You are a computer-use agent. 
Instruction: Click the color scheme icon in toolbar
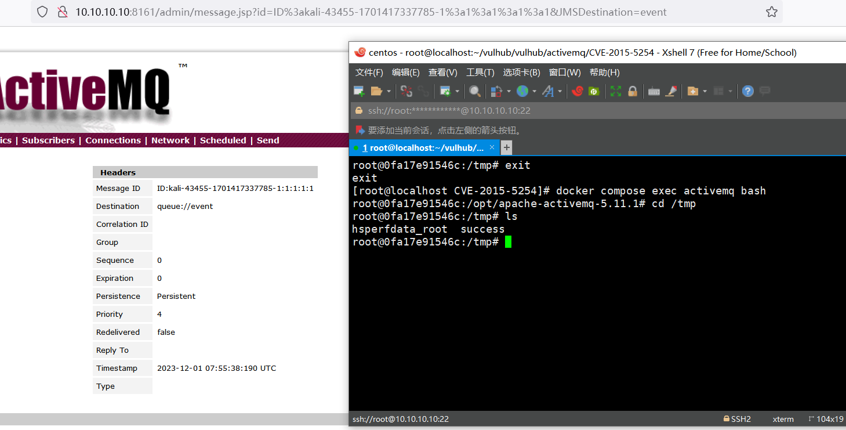(496, 91)
